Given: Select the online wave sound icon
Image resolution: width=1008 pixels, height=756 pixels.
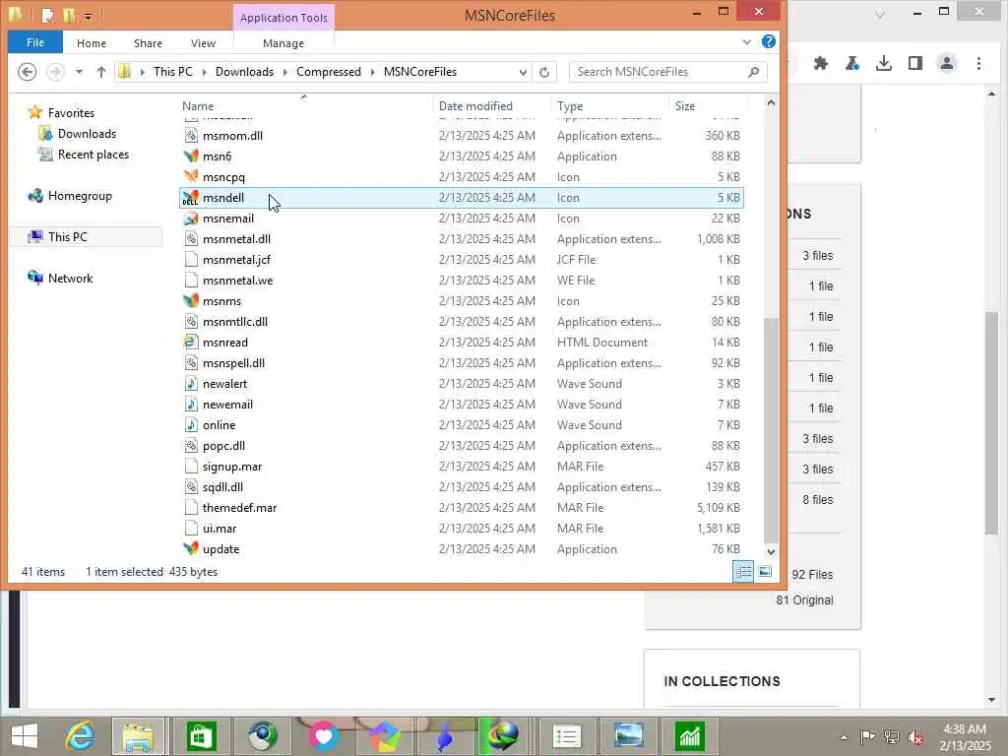Looking at the screenshot, I should 191,425.
